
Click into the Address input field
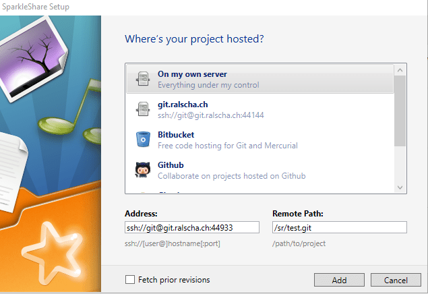coord(191,227)
